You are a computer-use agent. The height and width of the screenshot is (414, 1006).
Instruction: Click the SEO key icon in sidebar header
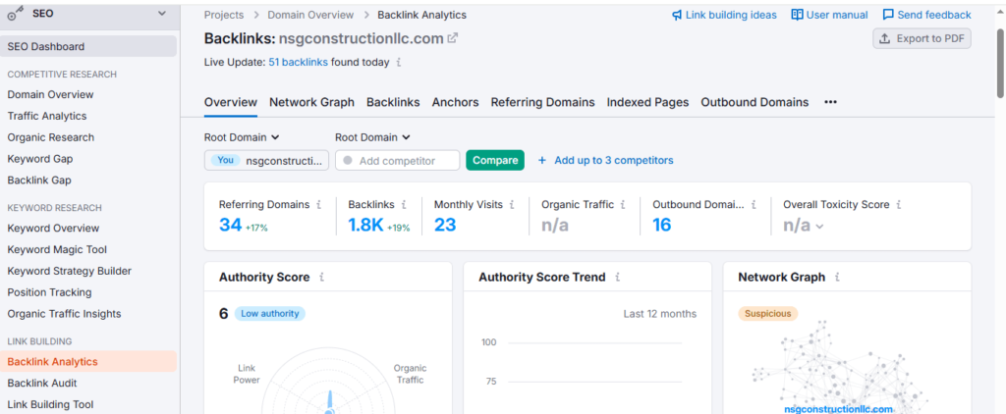point(16,14)
